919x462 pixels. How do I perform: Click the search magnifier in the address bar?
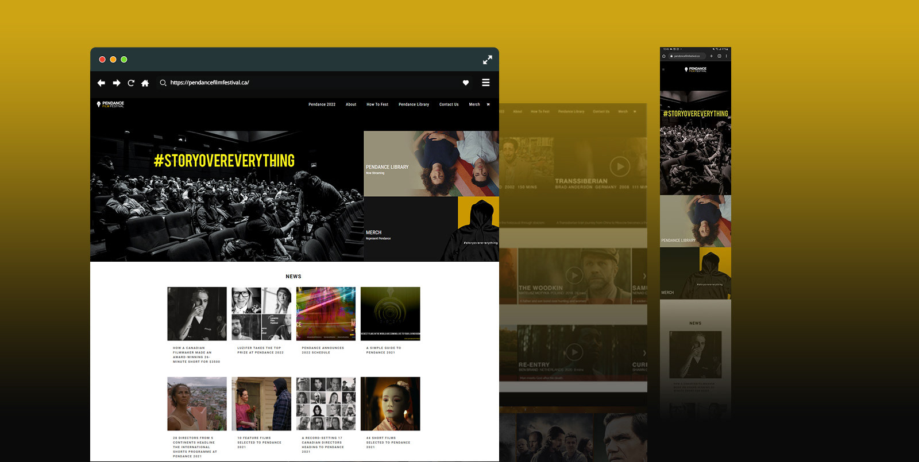163,83
